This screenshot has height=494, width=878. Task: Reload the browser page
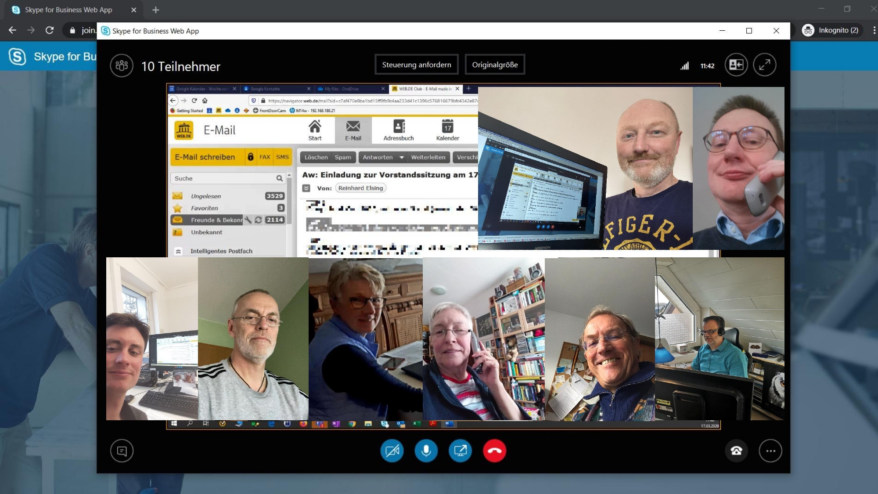(50, 30)
